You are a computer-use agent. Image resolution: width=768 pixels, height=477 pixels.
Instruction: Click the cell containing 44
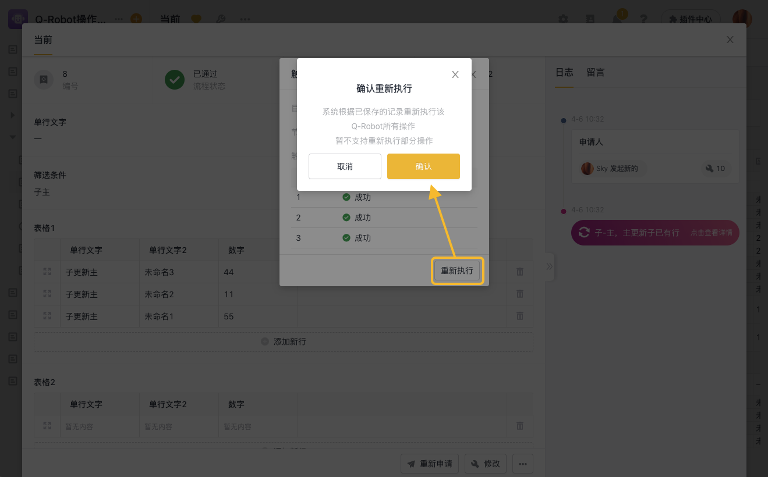click(x=259, y=272)
